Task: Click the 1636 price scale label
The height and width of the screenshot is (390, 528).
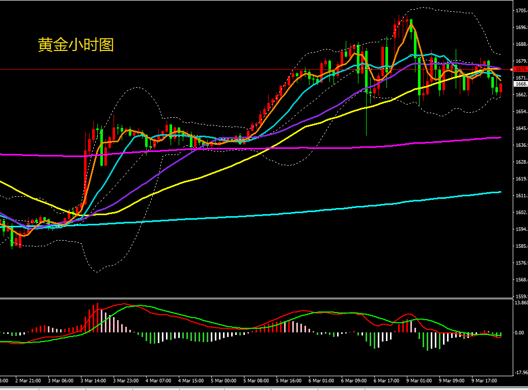Action: click(x=521, y=145)
